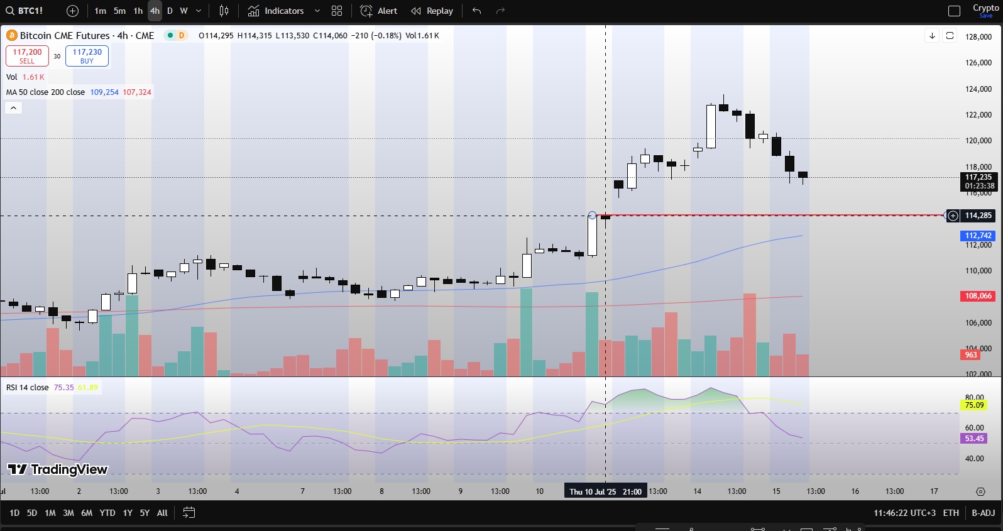Viewport: 1003px width, 531px height.
Task: Click the TradingView logo
Action: [x=58, y=469]
